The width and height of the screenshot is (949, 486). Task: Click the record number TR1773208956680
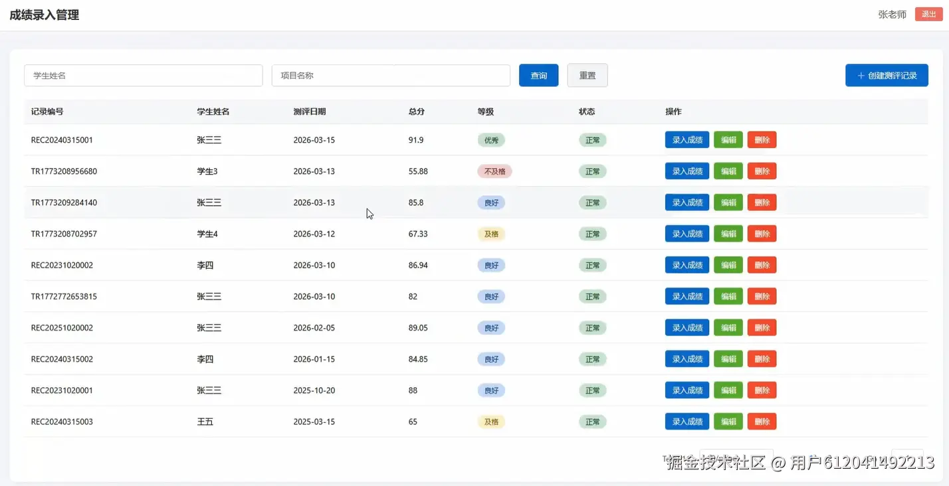64,171
